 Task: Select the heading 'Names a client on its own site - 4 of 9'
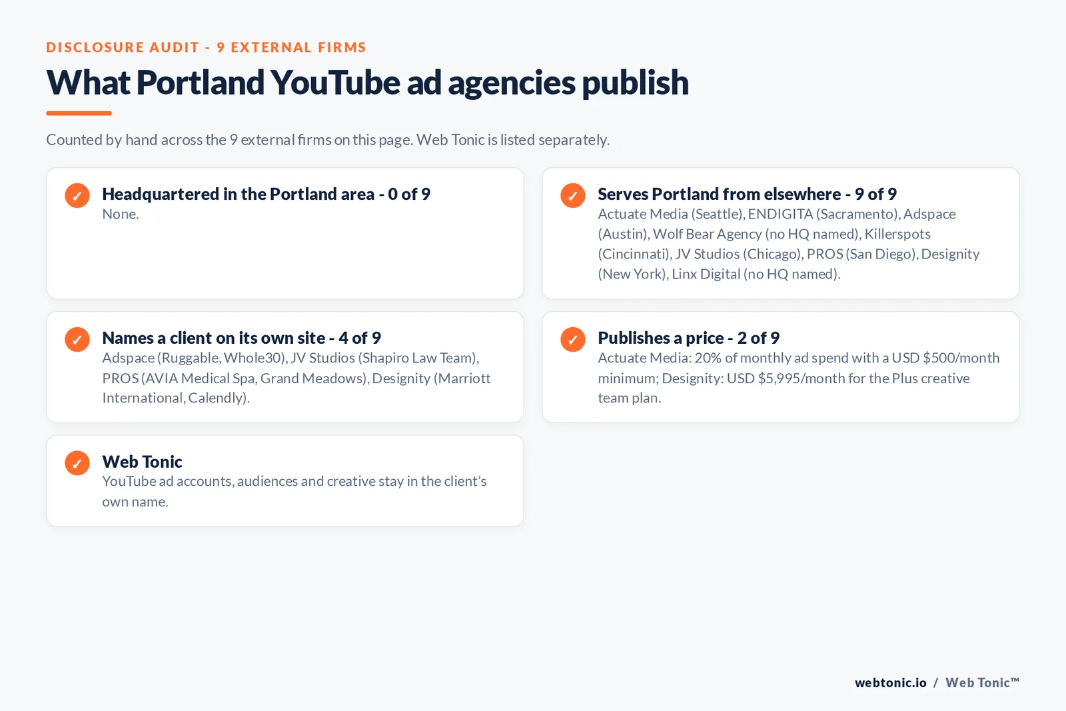[x=241, y=338]
